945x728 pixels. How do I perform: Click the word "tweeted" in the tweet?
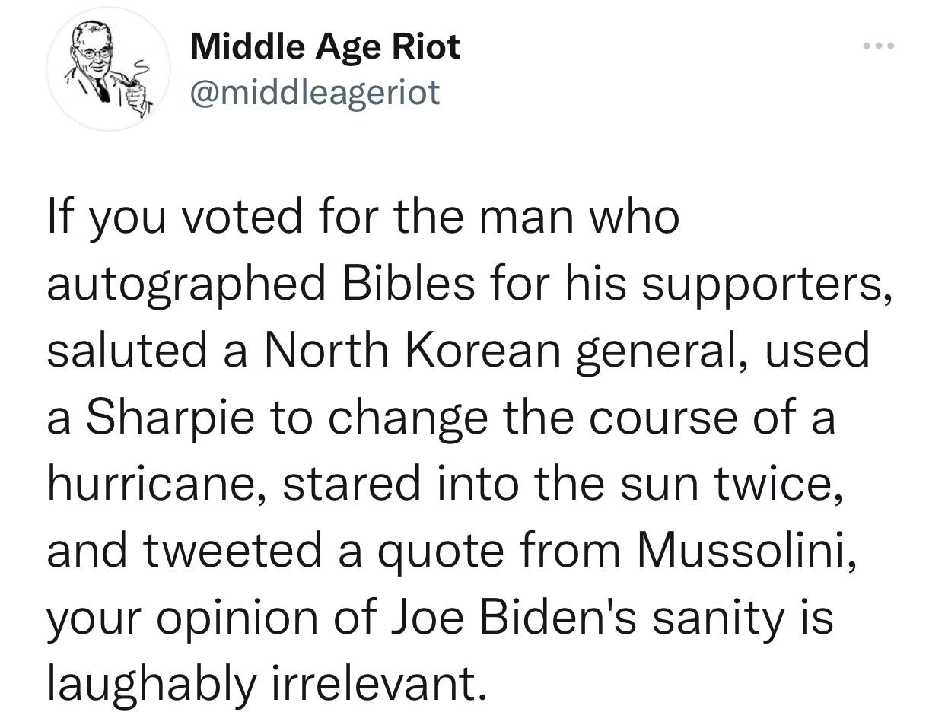click(x=232, y=550)
